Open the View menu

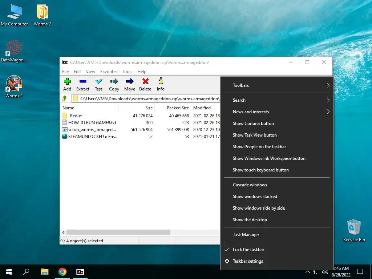tap(90, 72)
